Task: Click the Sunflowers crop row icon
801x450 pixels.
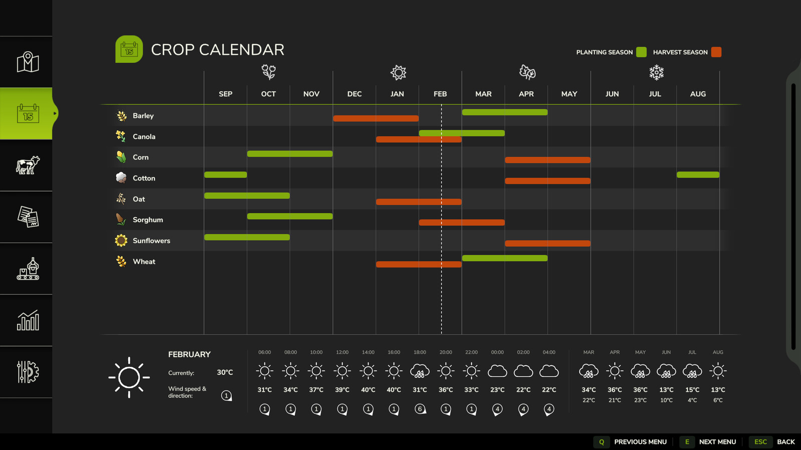Action: [x=121, y=240]
